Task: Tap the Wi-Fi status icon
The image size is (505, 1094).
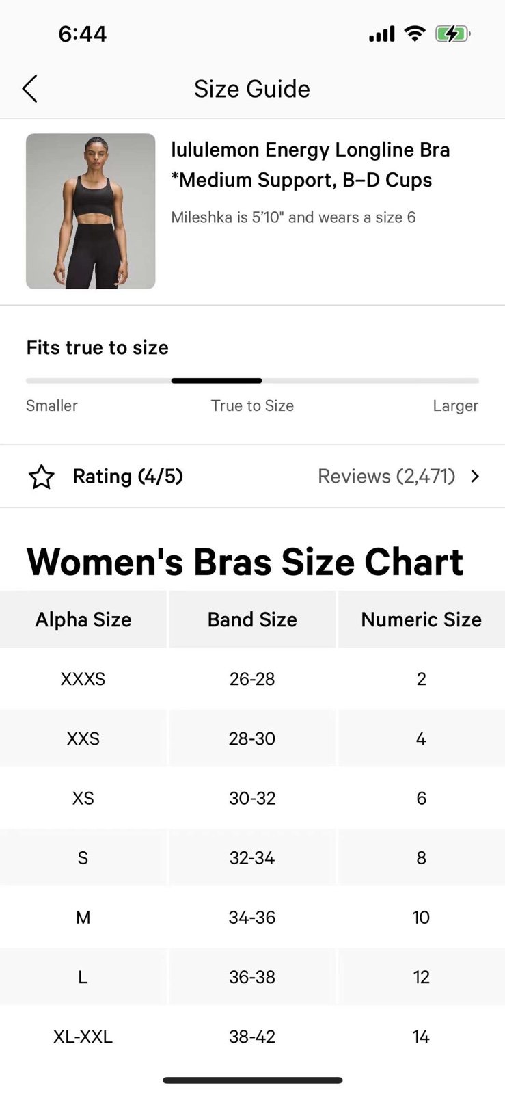Action: point(414,34)
